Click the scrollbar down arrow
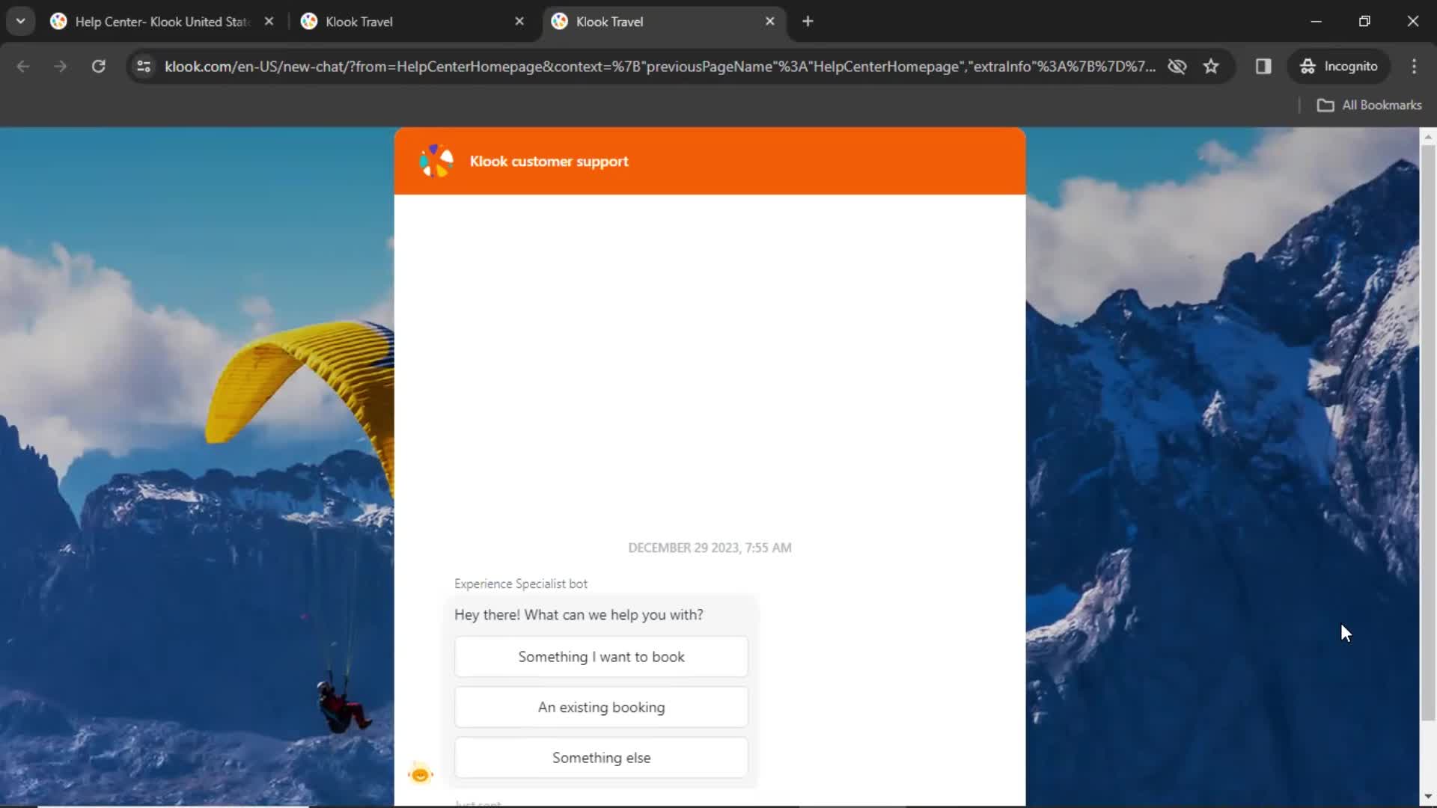The width and height of the screenshot is (1437, 808). (1428, 797)
